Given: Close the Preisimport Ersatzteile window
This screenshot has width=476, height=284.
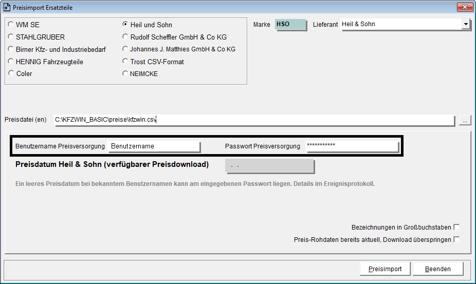Looking at the screenshot, I should click(x=465, y=7).
